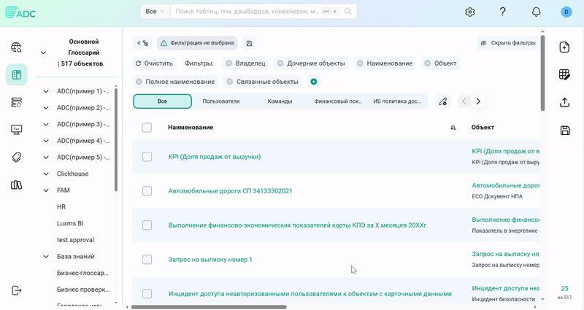Click edit tabs pencil icon

click(443, 101)
